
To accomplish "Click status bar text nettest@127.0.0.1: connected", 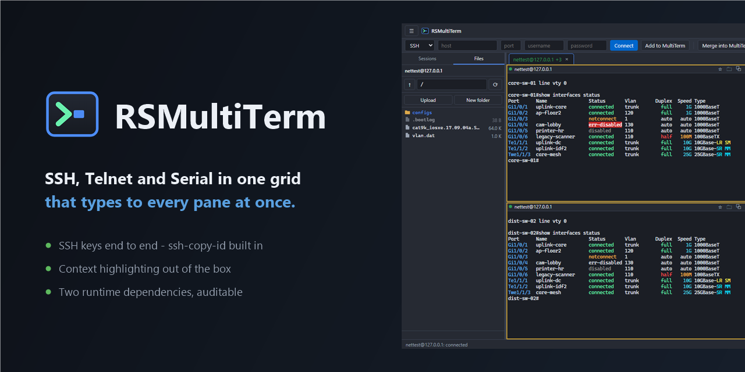I will (x=437, y=345).
